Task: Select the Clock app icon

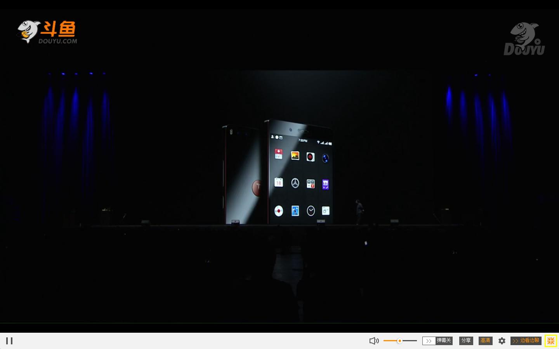Action: pos(310,211)
